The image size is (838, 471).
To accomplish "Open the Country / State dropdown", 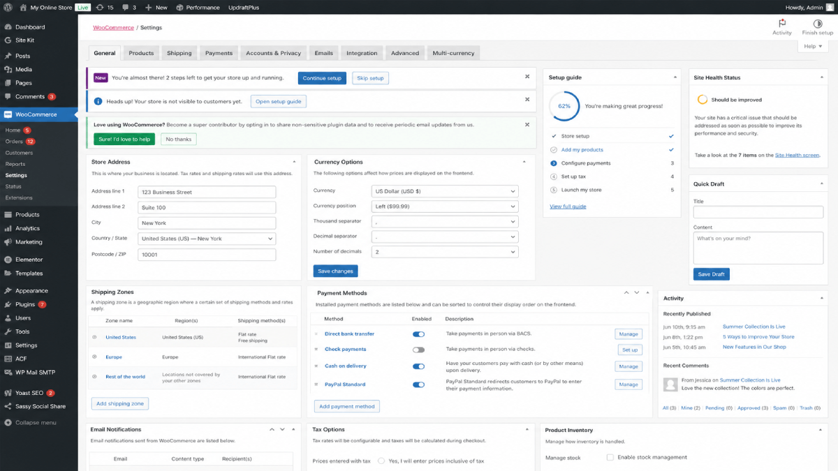I will pyautogui.click(x=207, y=239).
